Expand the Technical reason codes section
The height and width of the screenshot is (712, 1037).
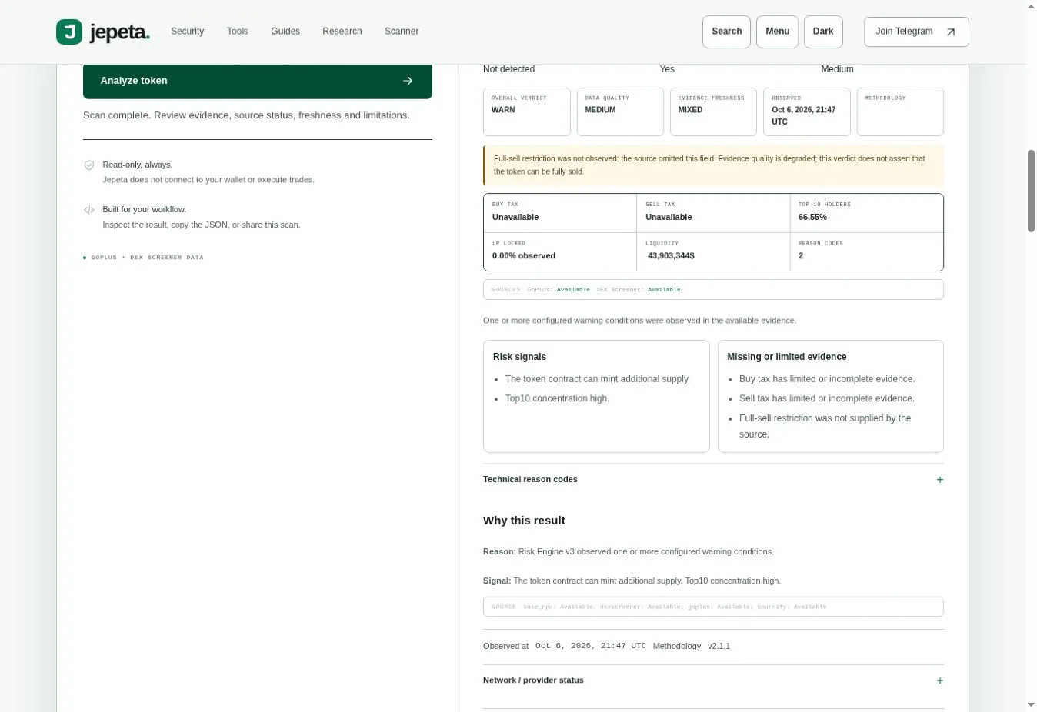[x=713, y=480]
